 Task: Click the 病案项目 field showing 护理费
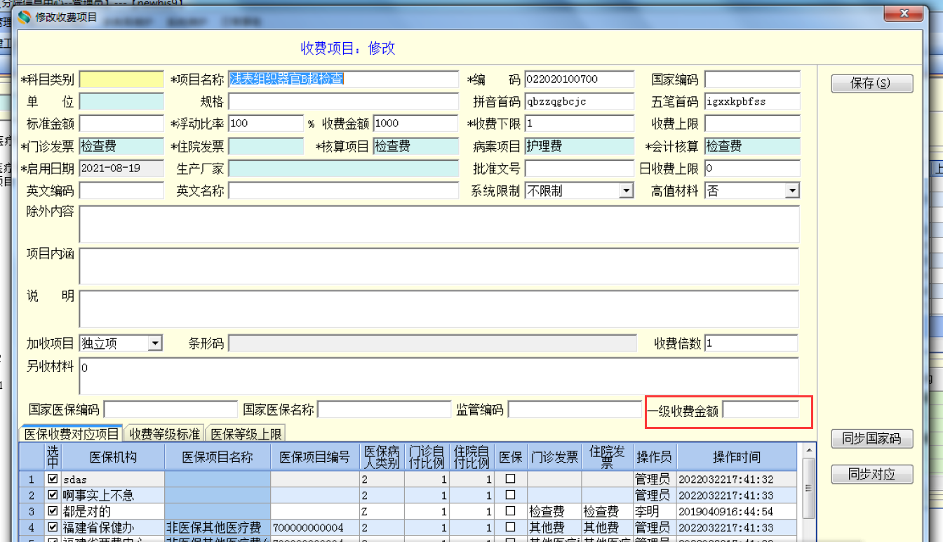click(x=579, y=146)
